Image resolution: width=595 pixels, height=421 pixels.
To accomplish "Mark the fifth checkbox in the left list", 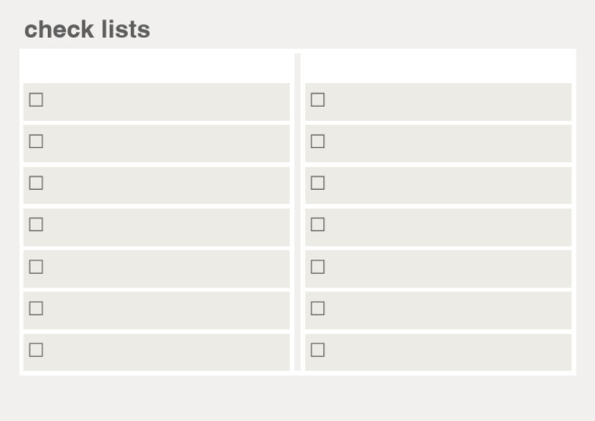I will coord(36,267).
